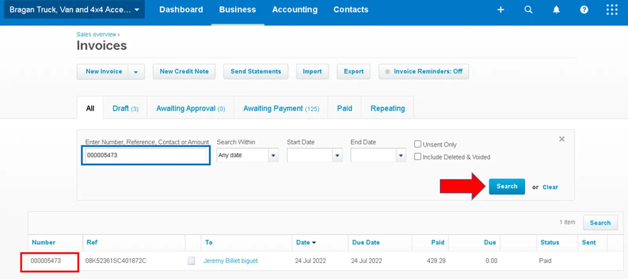Sort by the Due Date column header

366,243
